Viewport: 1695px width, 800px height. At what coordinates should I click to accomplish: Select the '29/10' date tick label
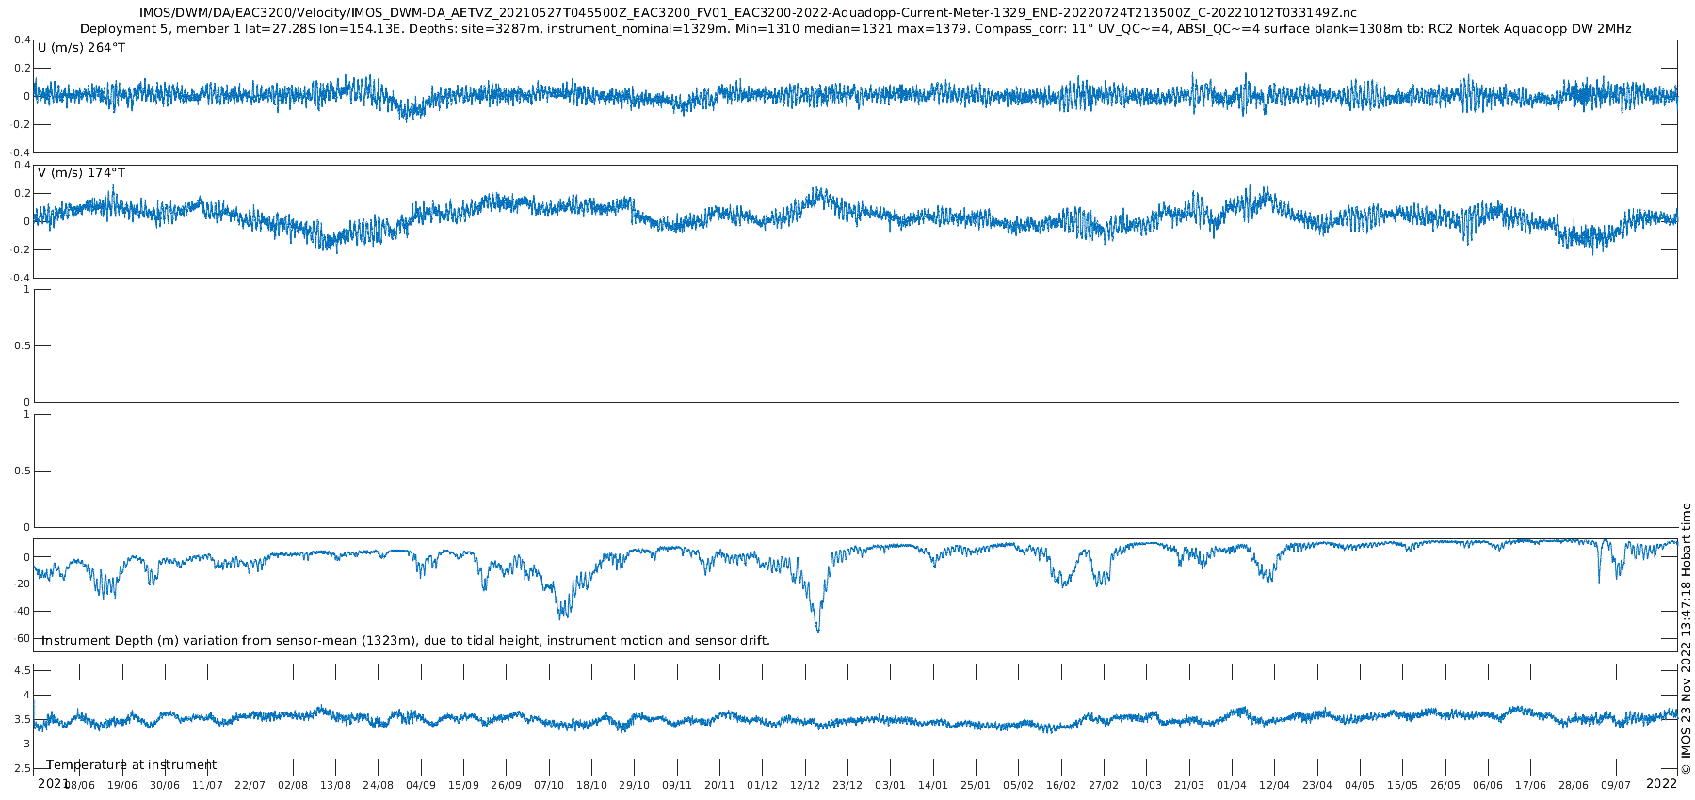pos(634,785)
